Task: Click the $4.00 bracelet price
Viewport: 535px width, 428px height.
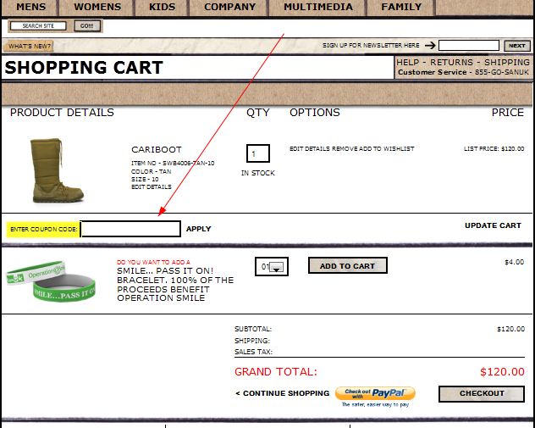Action: (x=514, y=262)
